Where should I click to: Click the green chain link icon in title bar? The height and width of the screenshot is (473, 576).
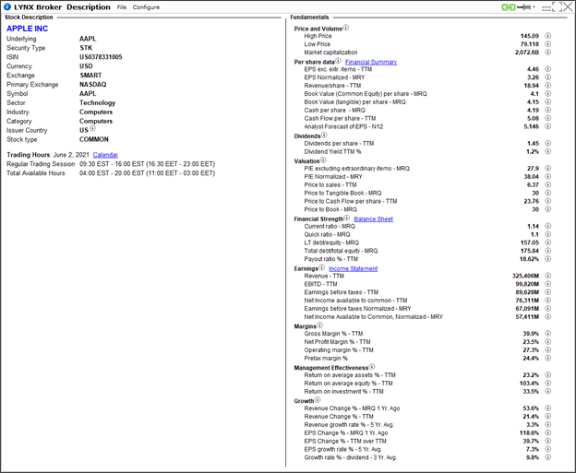tap(509, 7)
